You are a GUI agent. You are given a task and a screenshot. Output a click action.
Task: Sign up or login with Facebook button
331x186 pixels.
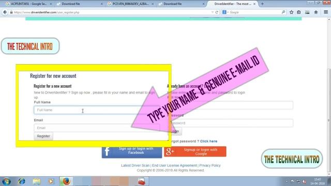point(132,152)
